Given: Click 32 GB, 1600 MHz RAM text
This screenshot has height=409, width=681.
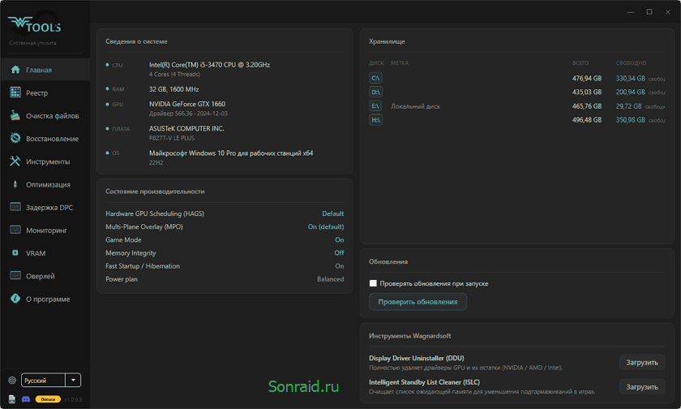Looking at the screenshot, I should (x=173, y=89).
